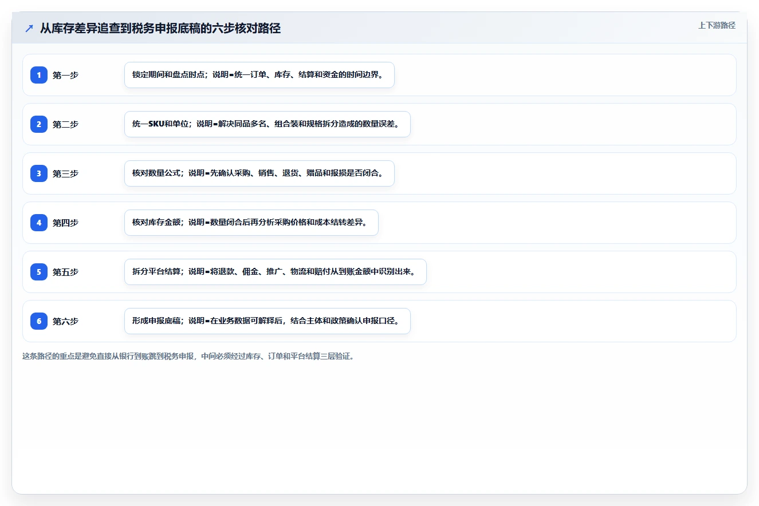Click the 第六步 label

pyautogui.click(x=65, y=321)
